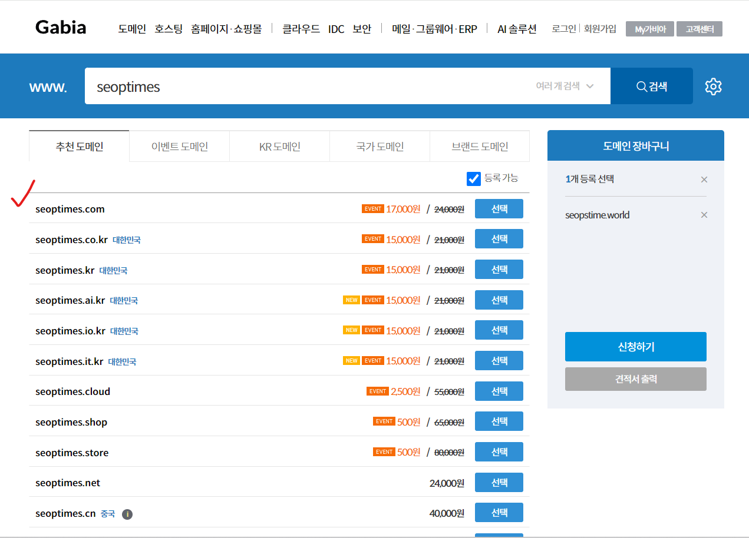Click the 도메인 장바구니 header

point(635,145)
